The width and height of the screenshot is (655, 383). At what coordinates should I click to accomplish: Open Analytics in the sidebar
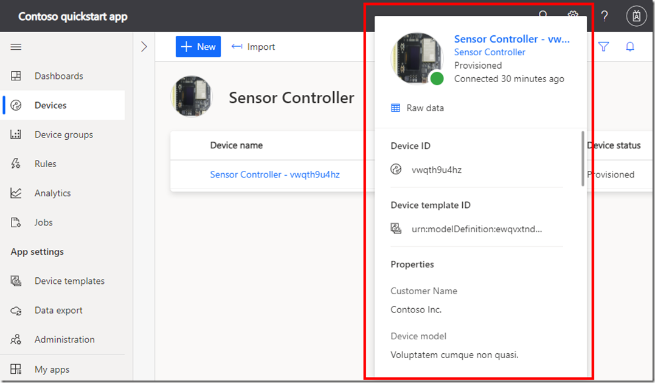pos(53,193)
